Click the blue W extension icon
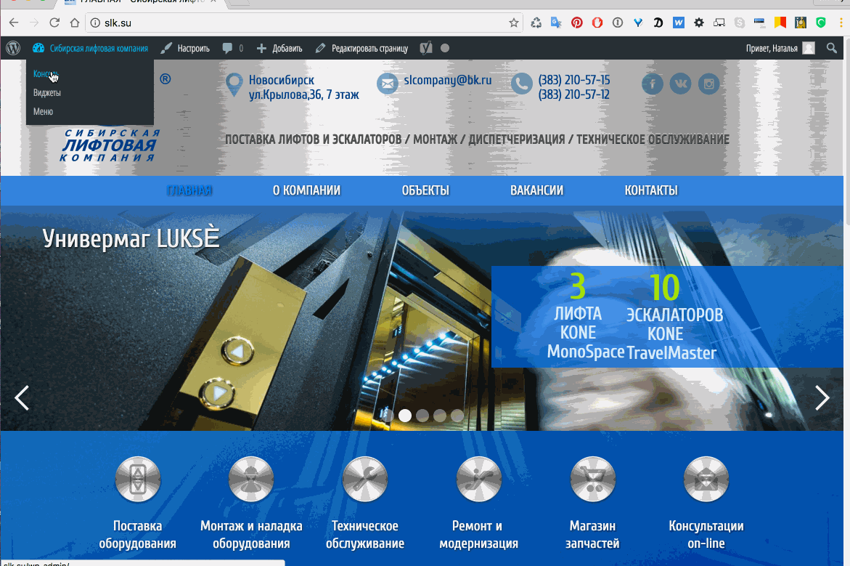Image resolution: width=850 pixels, height=566 pixels. pyautogui.click(x=679, y=23)
